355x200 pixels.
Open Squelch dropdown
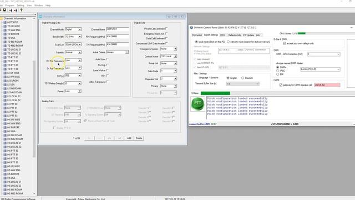[79, 52]
